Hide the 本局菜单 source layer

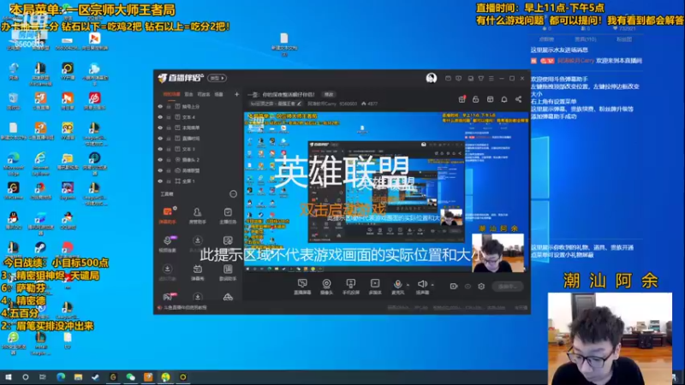pos(160,127)
